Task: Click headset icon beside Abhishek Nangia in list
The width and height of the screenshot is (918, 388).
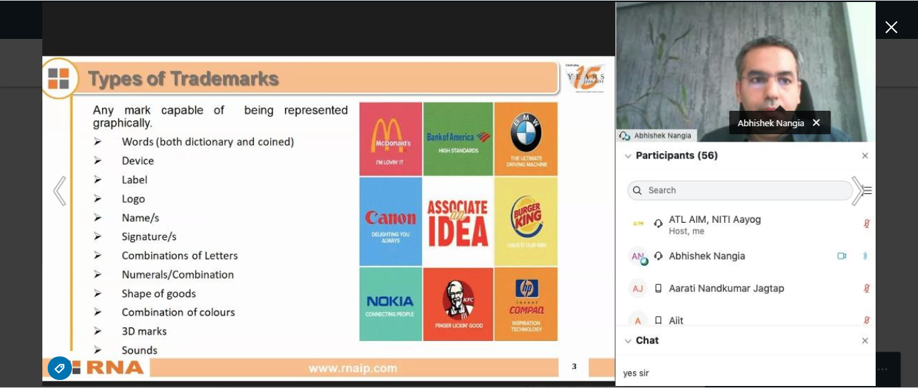Action: [x=658, y=256]
